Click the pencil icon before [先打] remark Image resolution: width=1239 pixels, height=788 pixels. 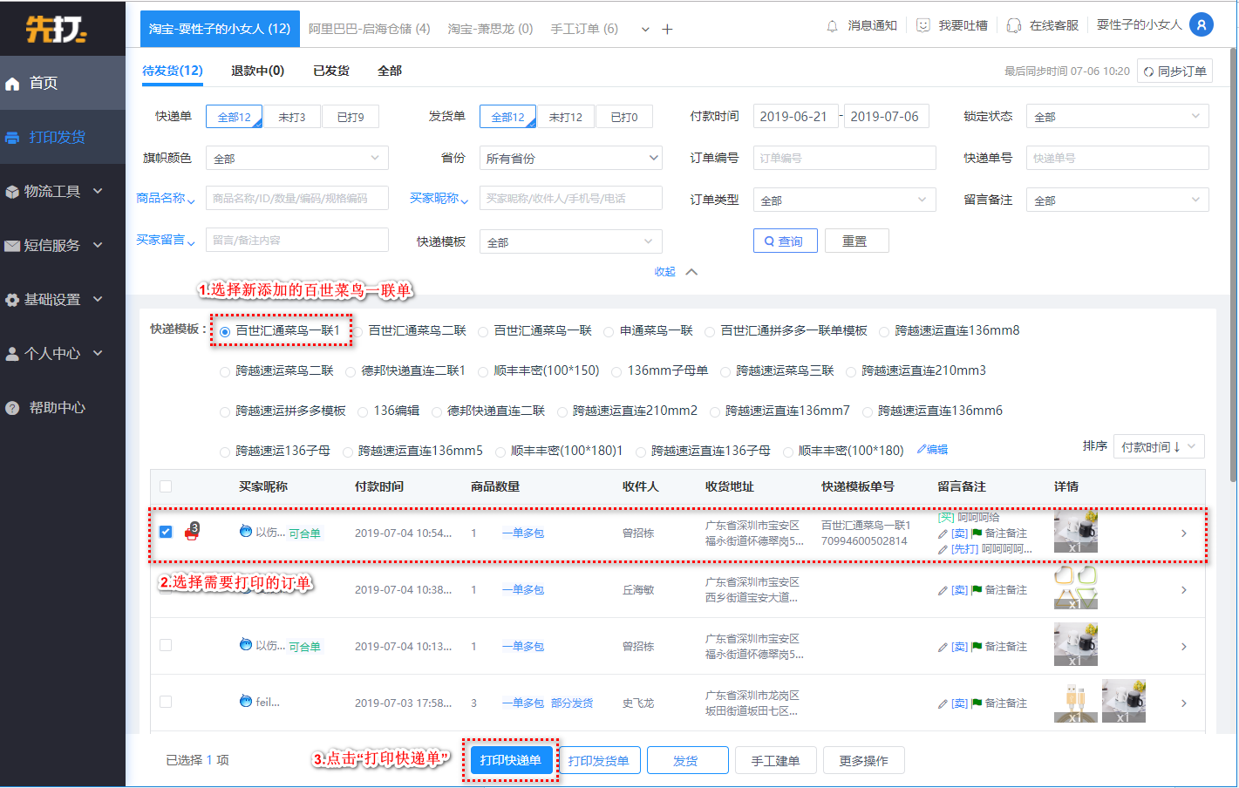943,550
